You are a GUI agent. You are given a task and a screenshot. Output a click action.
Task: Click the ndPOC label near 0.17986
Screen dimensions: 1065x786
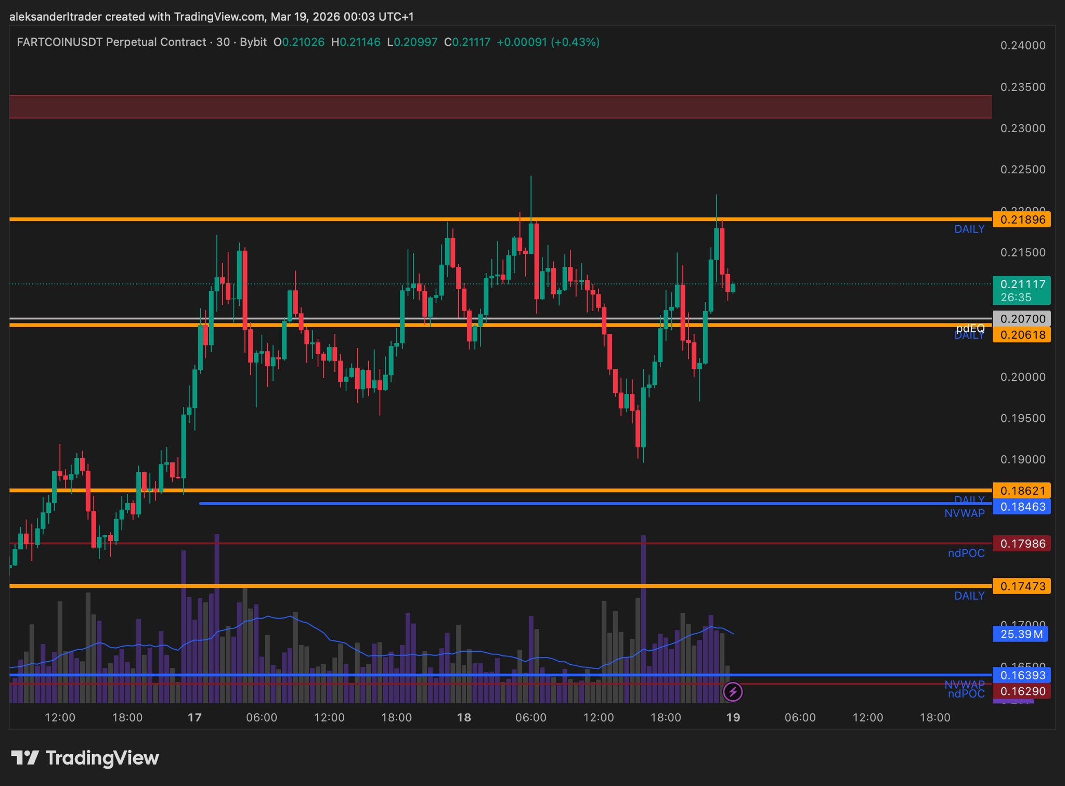tap(966, 553)
